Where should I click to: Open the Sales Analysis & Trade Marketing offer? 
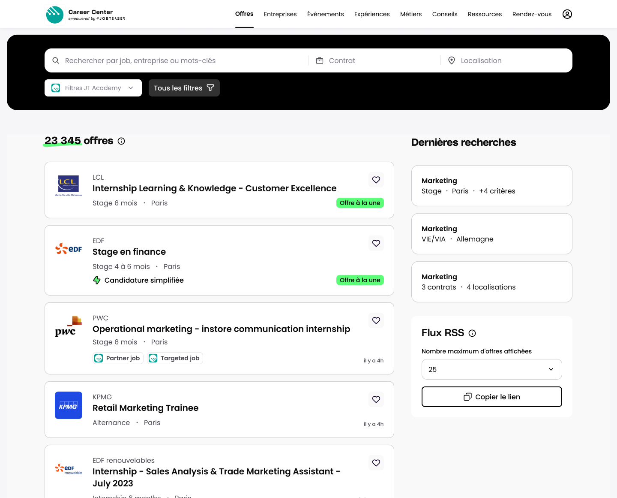[x=216, y=477]
